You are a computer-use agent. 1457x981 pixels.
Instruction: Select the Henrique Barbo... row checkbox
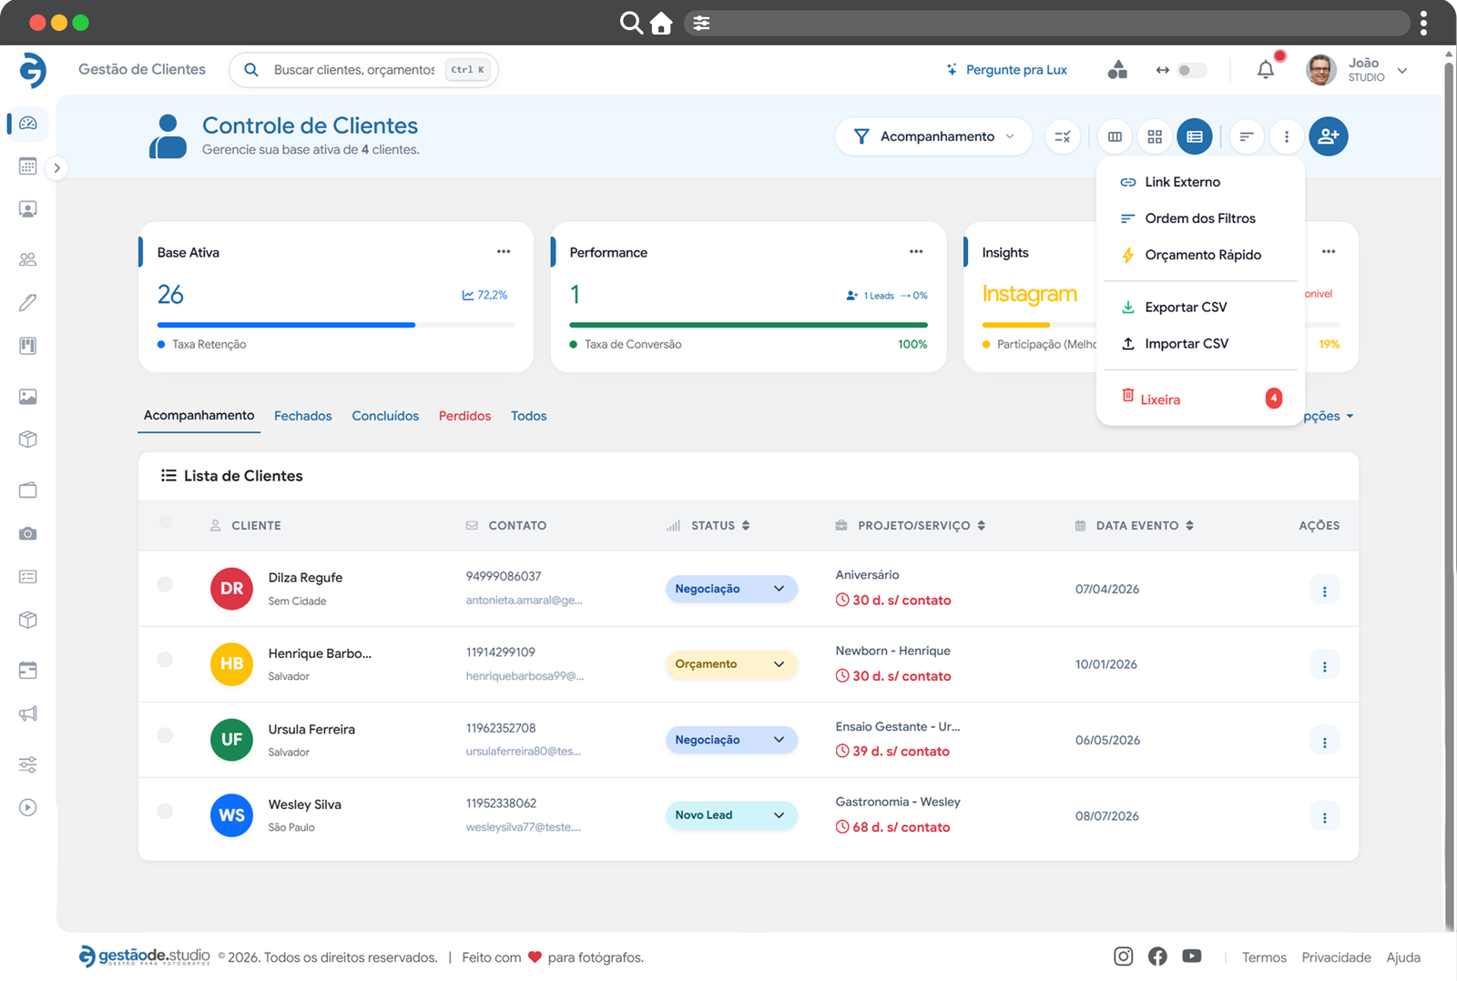[165, 660]
